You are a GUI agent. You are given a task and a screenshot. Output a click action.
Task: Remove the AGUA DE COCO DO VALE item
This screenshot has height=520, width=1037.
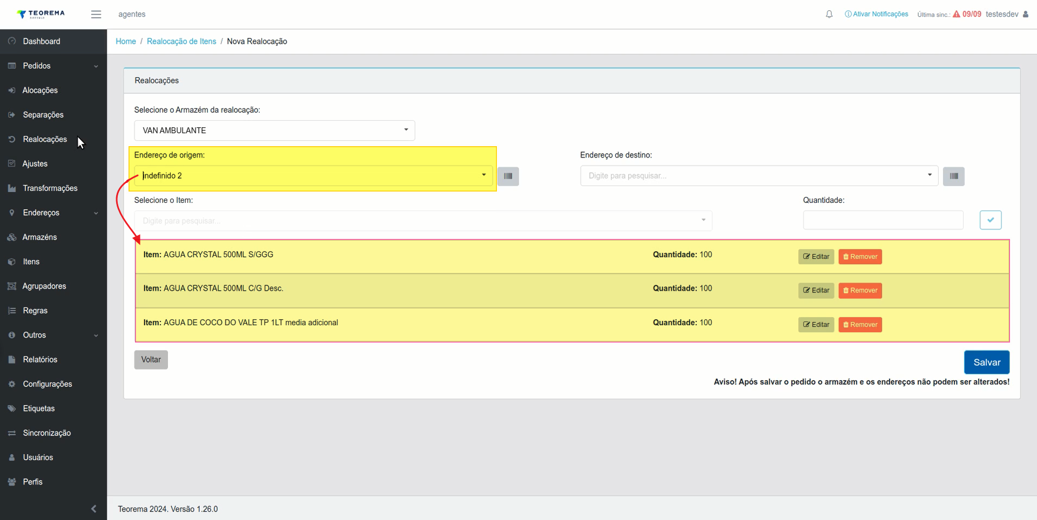click(860, 325)
